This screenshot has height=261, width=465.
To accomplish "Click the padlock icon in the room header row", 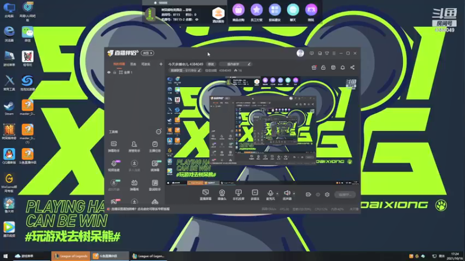I will click(323, 67).
